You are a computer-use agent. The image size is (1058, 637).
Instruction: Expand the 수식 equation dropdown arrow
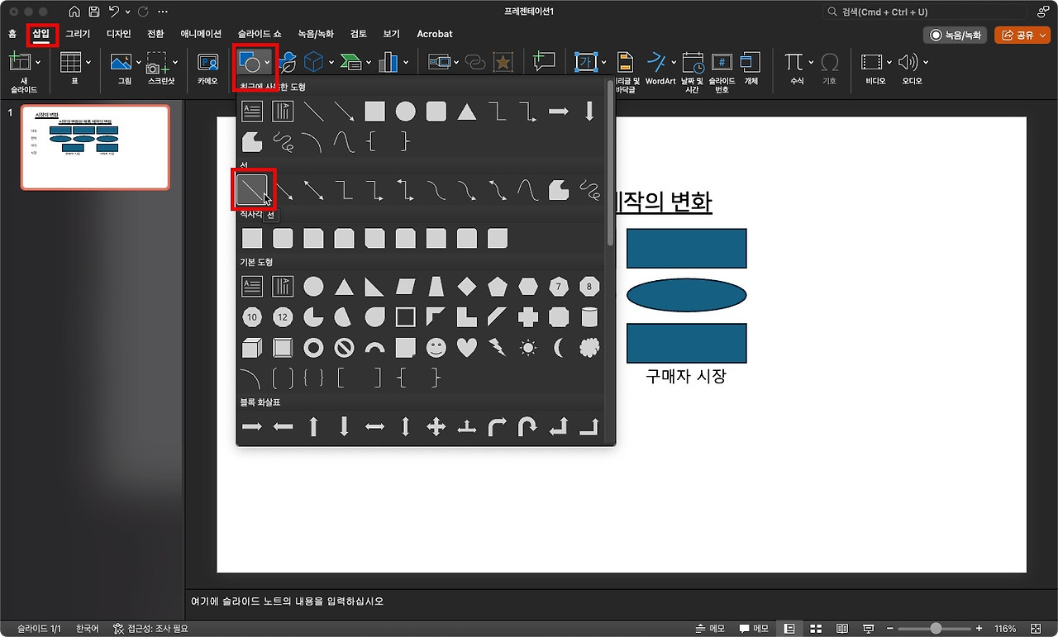pyautogui.click(x=809, y=62)
